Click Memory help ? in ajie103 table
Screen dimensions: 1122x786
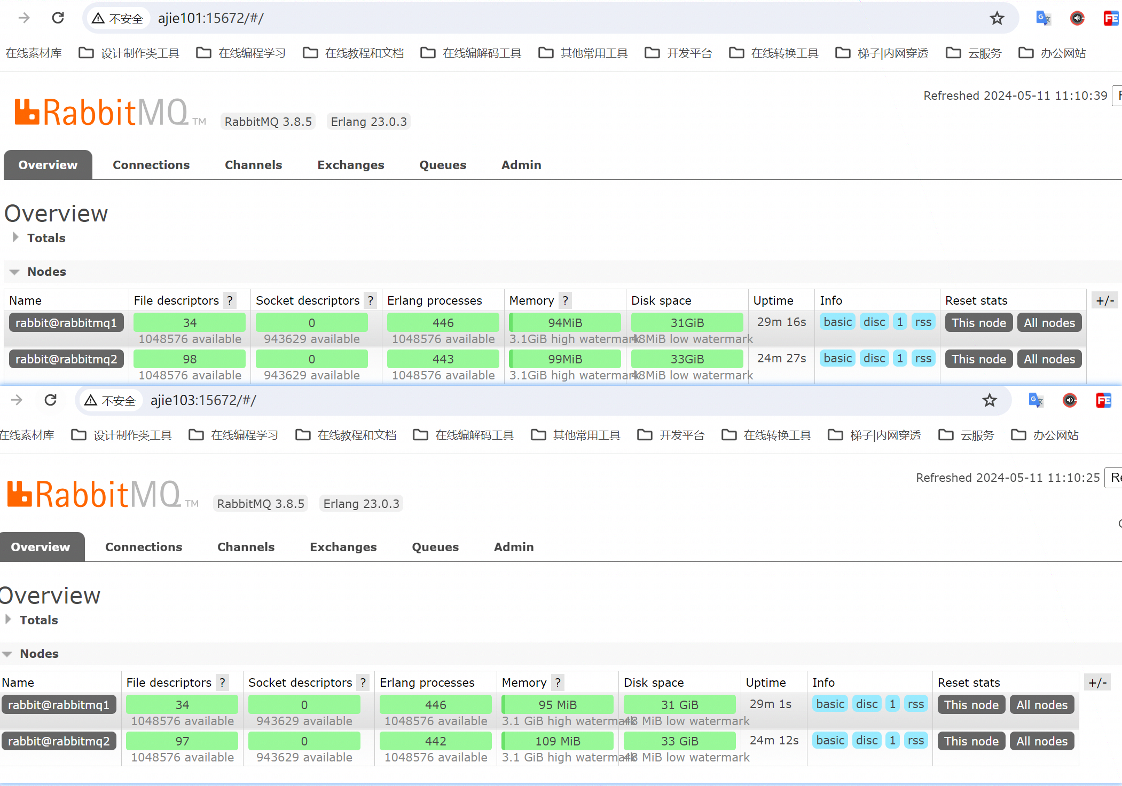point(558,682)
